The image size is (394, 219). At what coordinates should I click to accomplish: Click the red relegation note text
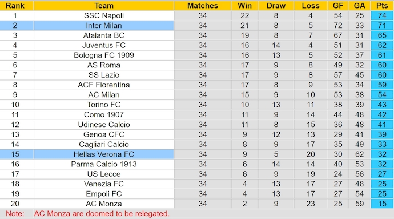click(102, 214)
